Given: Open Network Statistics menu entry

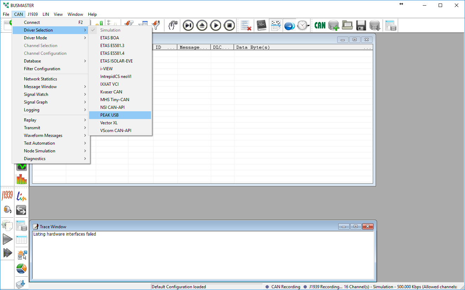Looking at the screenshot, I should point(51,79).
